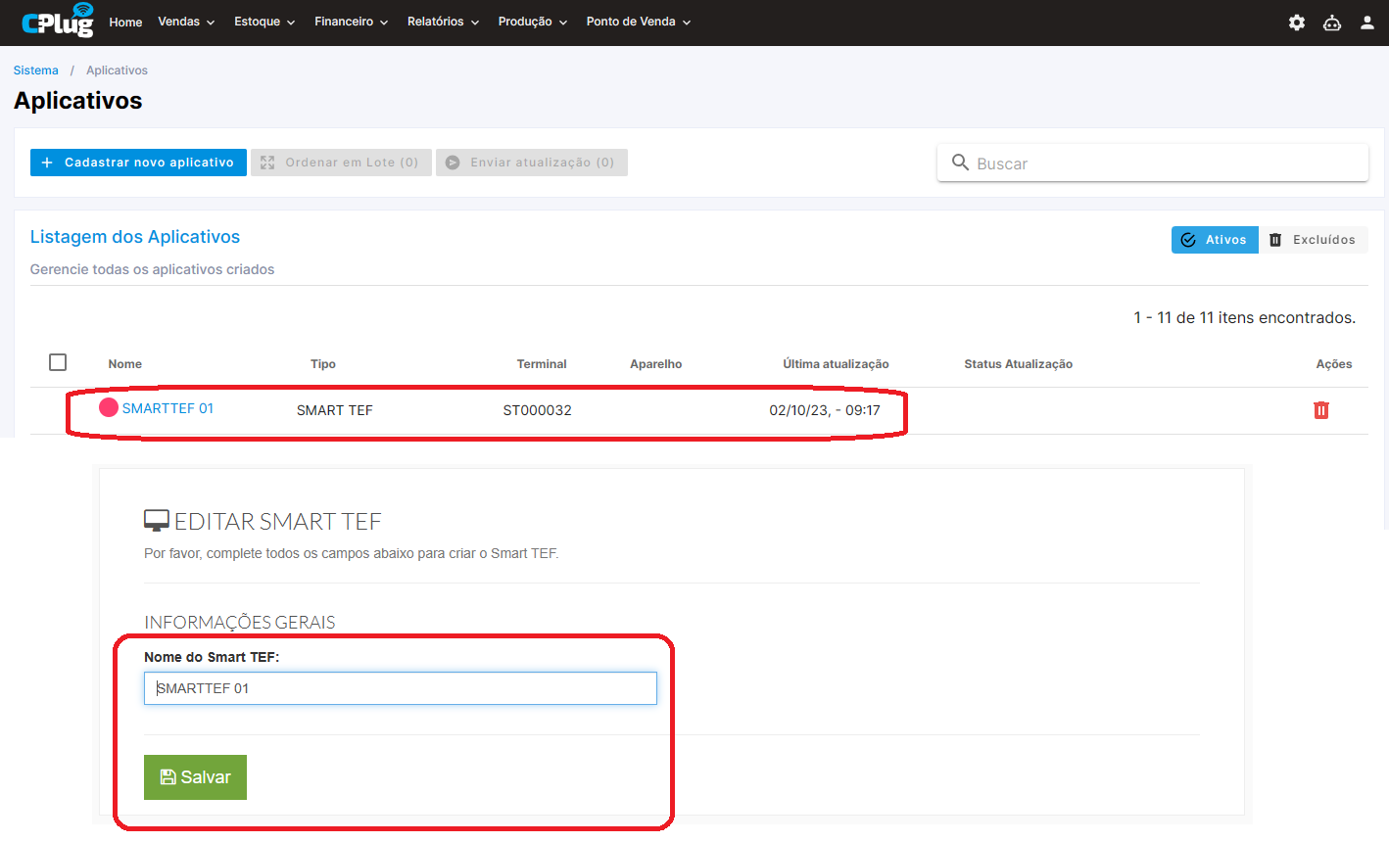Delete SMARTTEF 01 using trash icon
The width and height of the screenshot is (1389, 842).
[1321, 410]
